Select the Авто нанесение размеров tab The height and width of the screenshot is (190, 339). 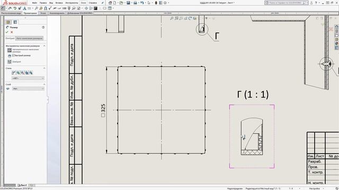[30, 39]
